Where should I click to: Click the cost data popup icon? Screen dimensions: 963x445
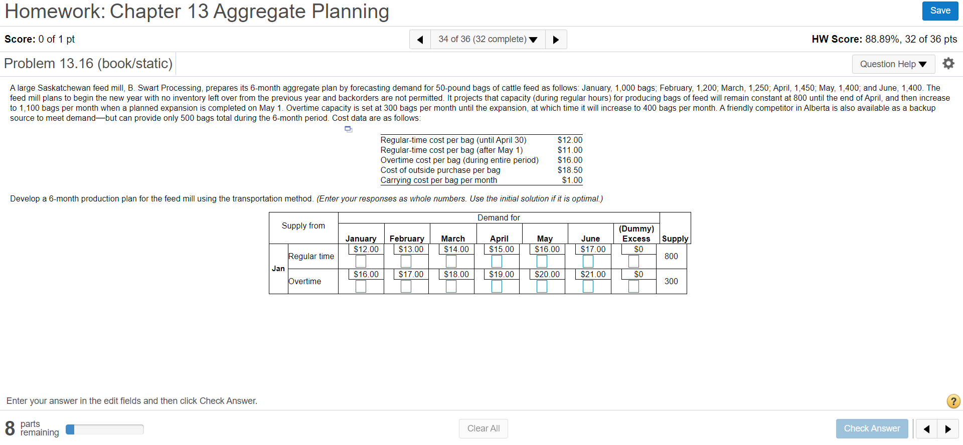(349, 129)
